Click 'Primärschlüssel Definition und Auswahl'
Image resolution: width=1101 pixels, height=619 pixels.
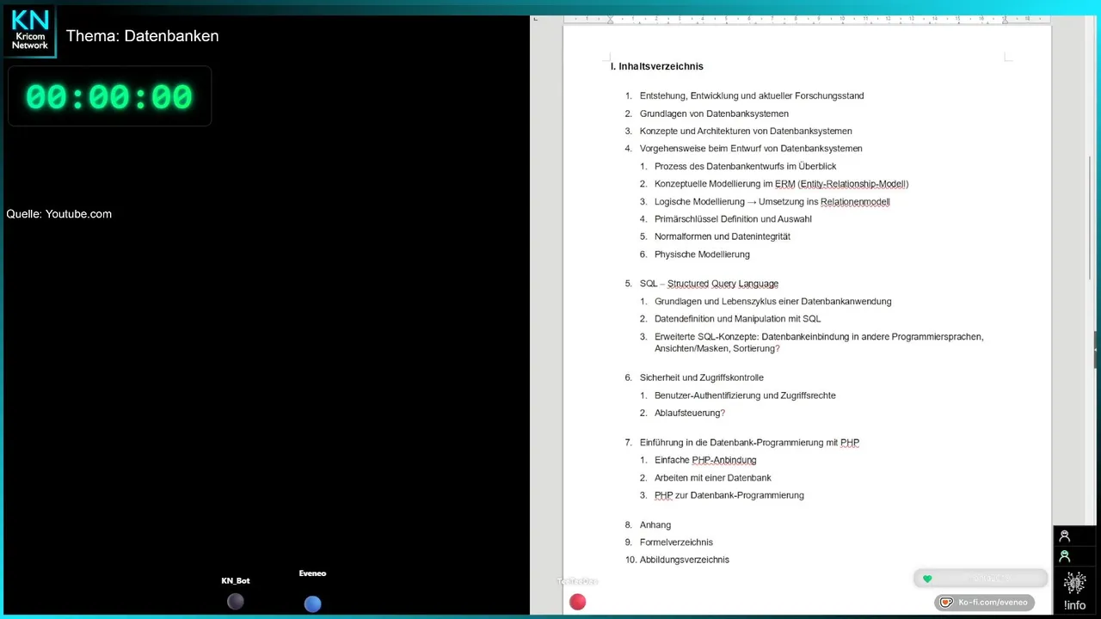click(x=733, y=219)
